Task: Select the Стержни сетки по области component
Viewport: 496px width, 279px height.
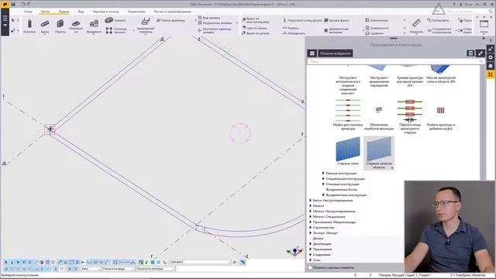Action: pos(379,153)
